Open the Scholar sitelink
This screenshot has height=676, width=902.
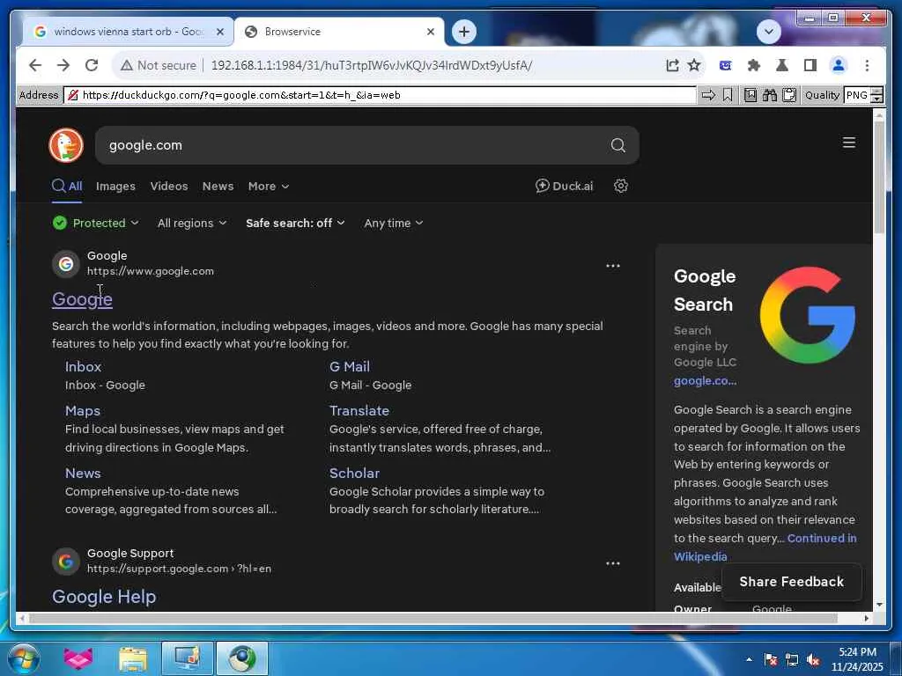[x=354, y=473]
